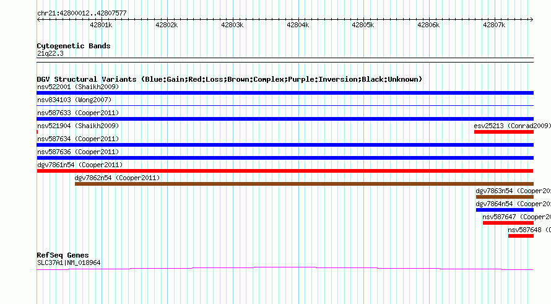Click the nsv587648 variant label
Screen dimensions: 551x304
pos(529,230)
